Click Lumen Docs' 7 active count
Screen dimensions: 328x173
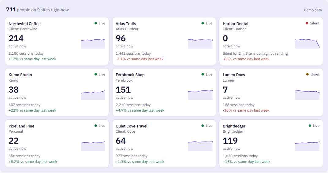point(225,90)
